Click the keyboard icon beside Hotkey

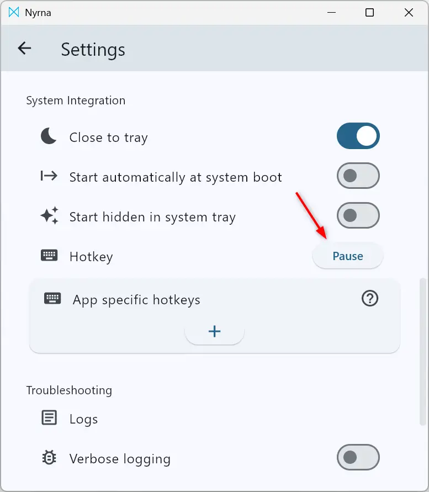pyautogui.click(x=49, y=256)
